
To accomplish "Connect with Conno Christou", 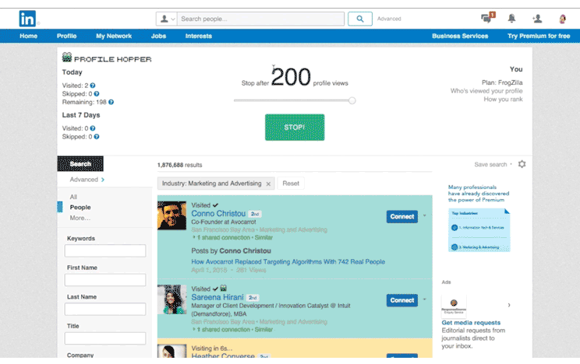I will [x=402, y=217].
